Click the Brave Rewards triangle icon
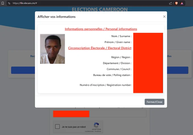This screenshot has height=135, width=193. 182,3
